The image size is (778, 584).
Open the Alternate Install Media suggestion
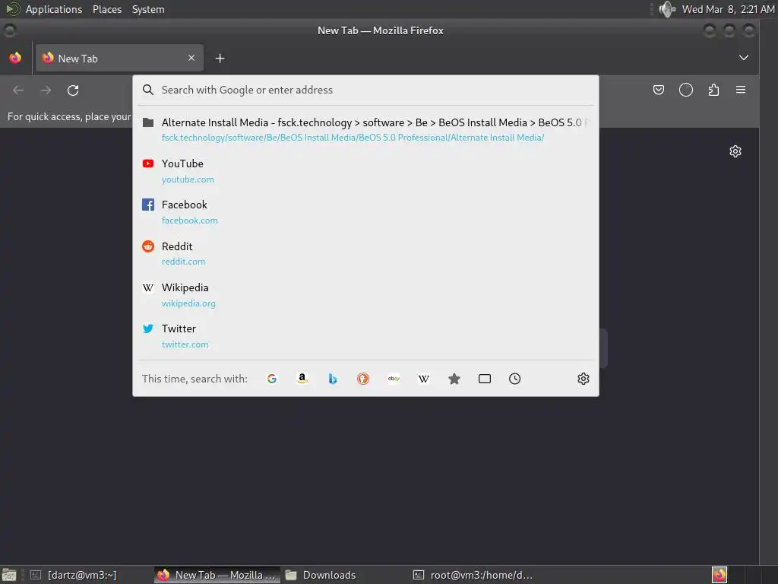[365, 129]
